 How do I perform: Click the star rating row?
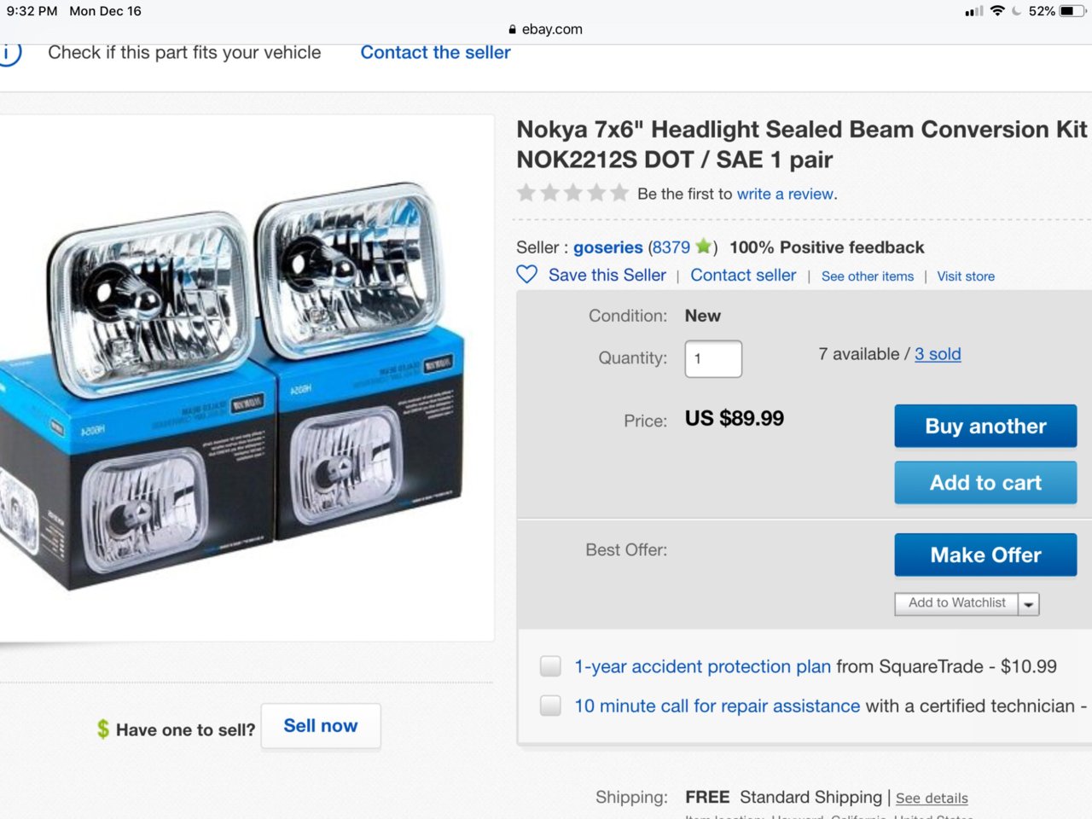pos(572,193)
